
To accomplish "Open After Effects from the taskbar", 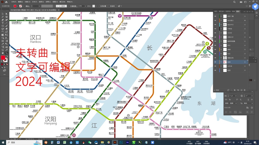I will pos(127,142).
